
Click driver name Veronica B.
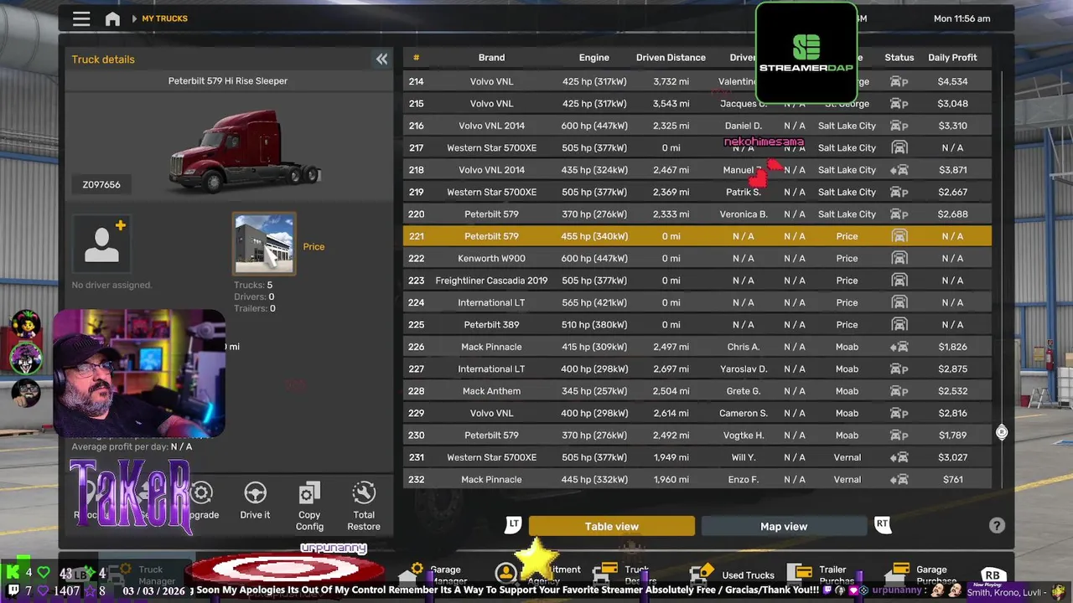(x=743, y=214)
